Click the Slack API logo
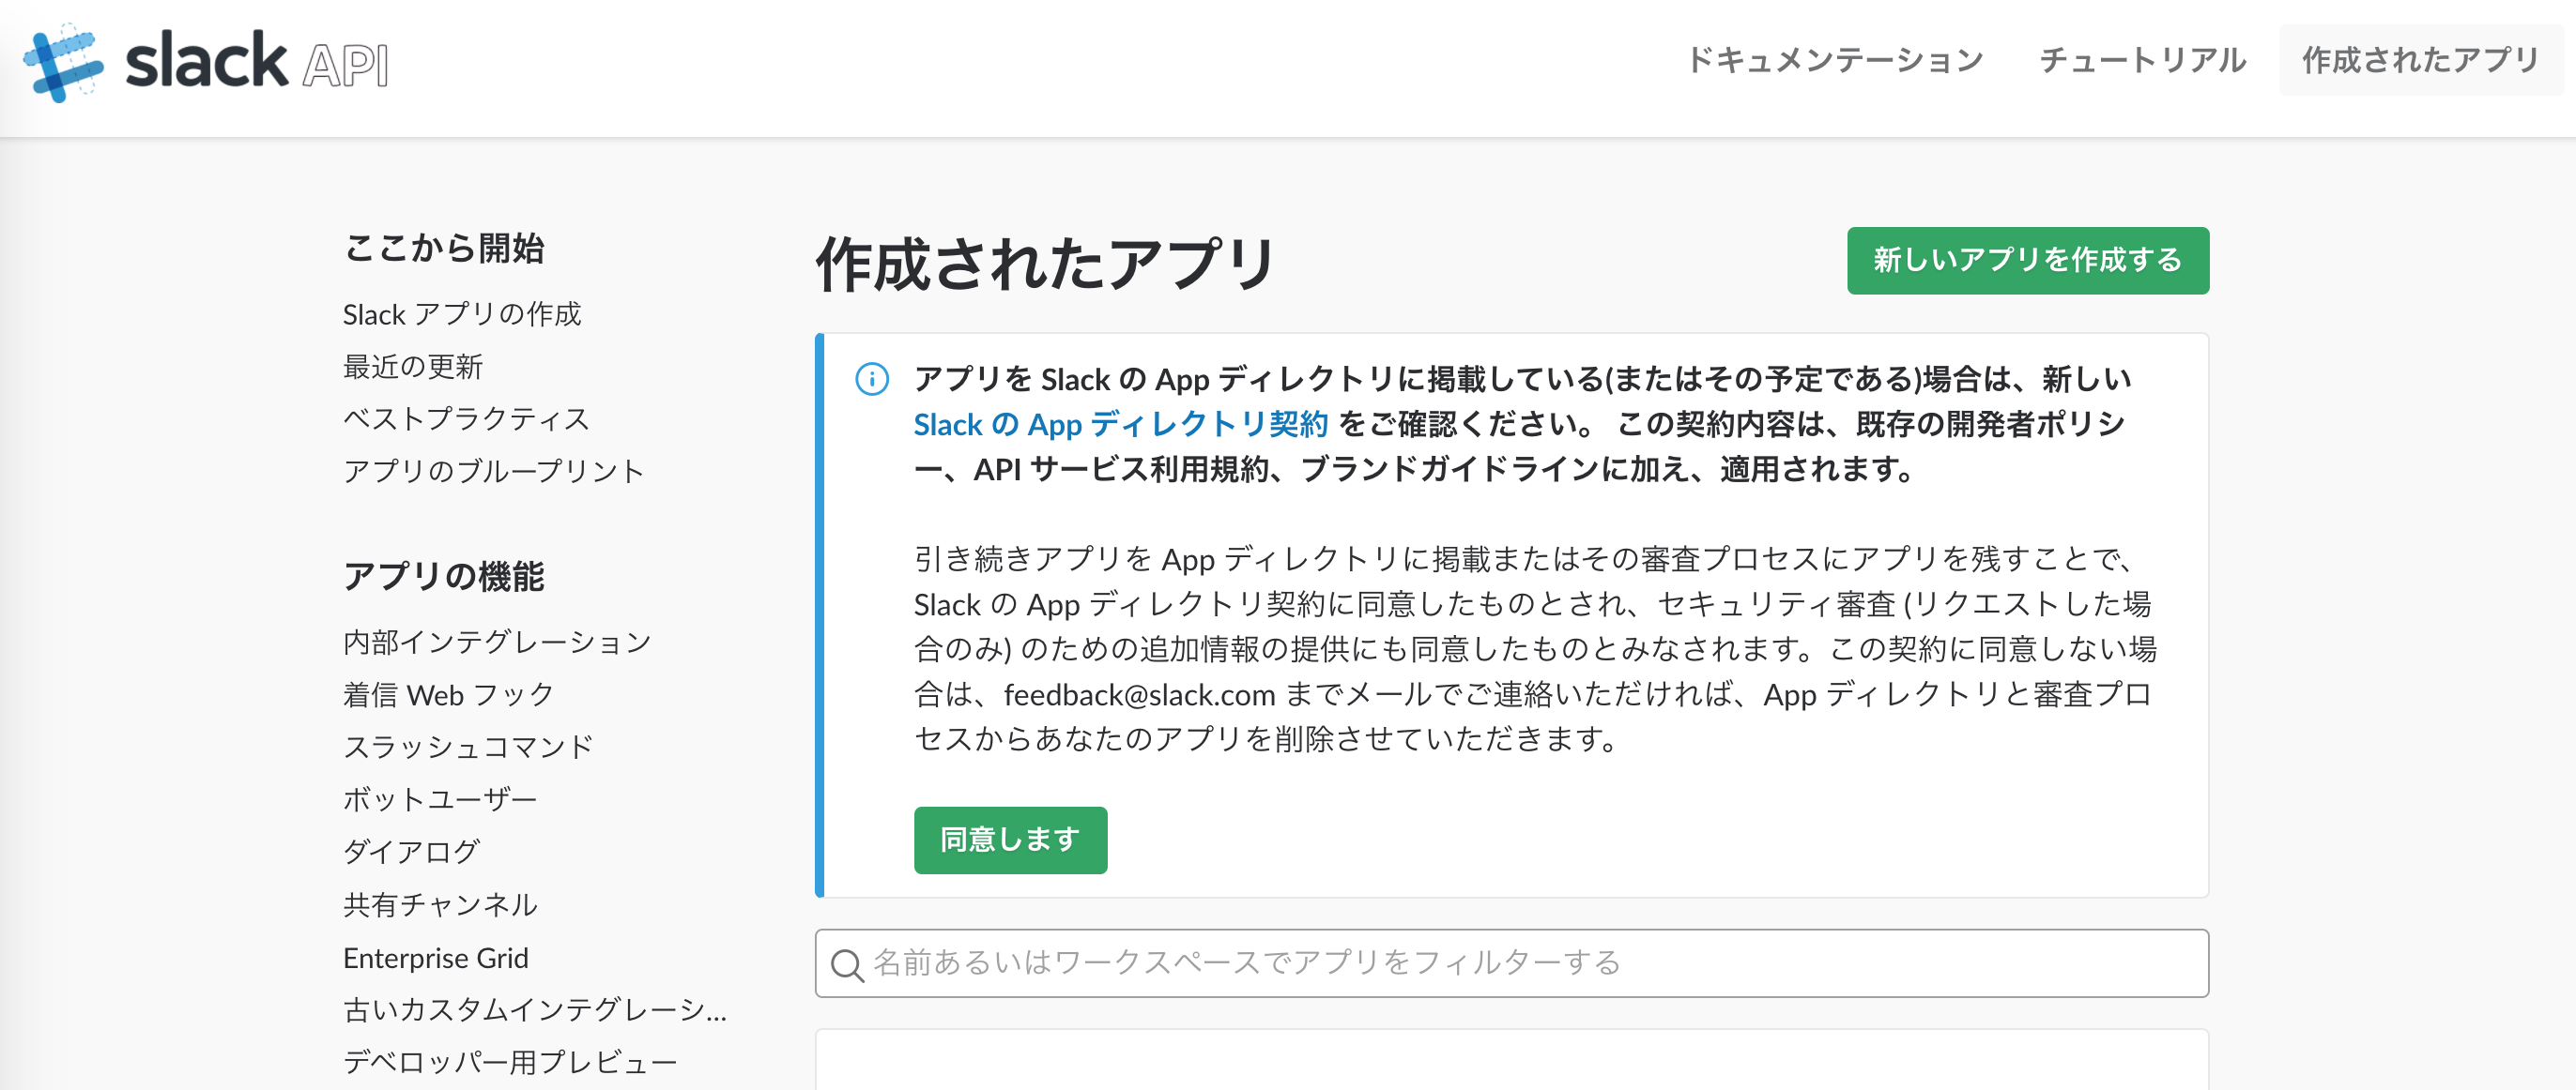2576x1090 pixels. (206, 62)
